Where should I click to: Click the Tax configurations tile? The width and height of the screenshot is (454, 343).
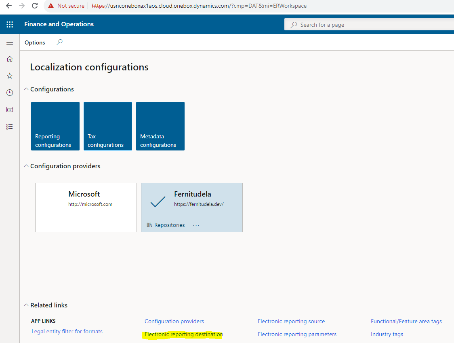tap(107, 126)
